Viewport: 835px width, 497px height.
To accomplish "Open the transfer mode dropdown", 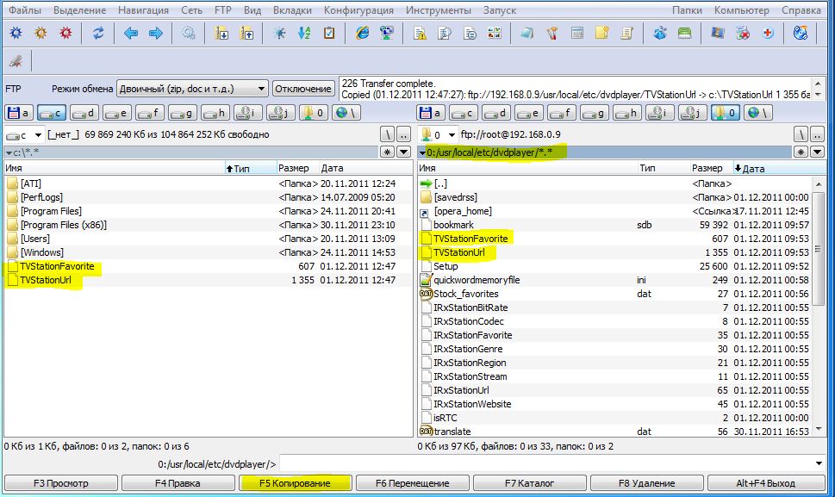I will [x=261, y=89].
